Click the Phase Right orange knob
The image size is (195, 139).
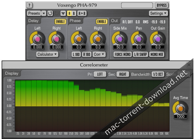pyautogui.click(x=98, y=39)
